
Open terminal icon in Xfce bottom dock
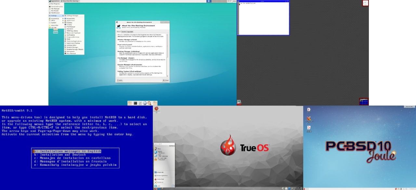136,103
